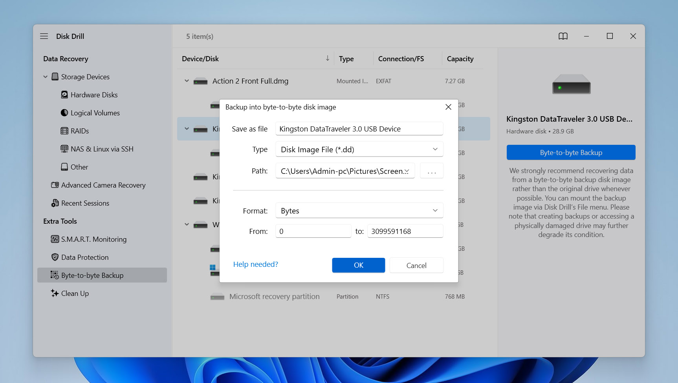This screenshot has width=678, height=383.
Task: Click the blue Byte-to-byte Backup button
Action: click(x=571, y=152)
